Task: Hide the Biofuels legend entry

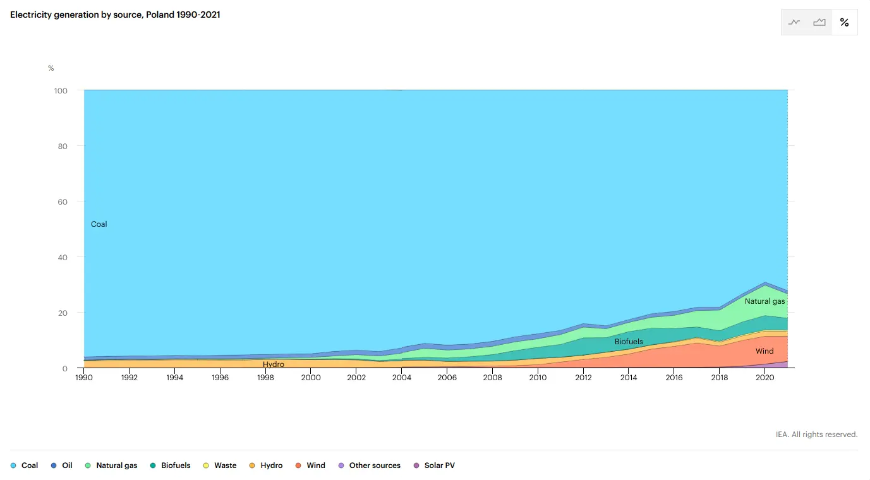Action: [170, 465]
